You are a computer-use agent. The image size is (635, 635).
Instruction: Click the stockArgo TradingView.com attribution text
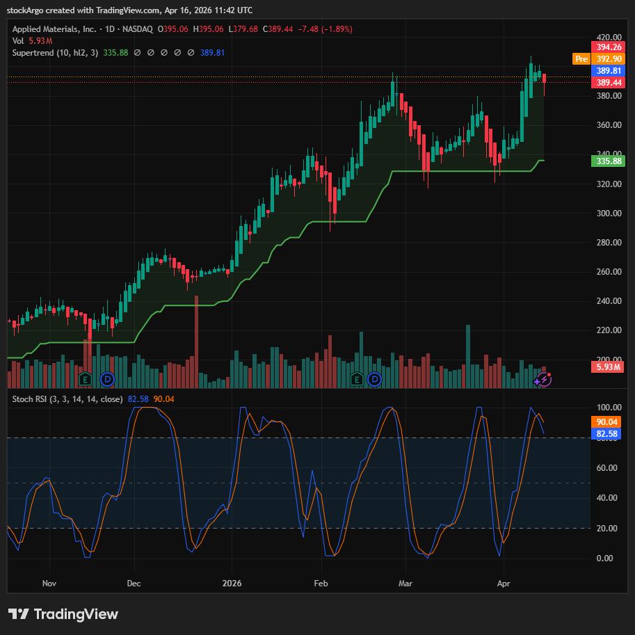click(x=129, y=10)
